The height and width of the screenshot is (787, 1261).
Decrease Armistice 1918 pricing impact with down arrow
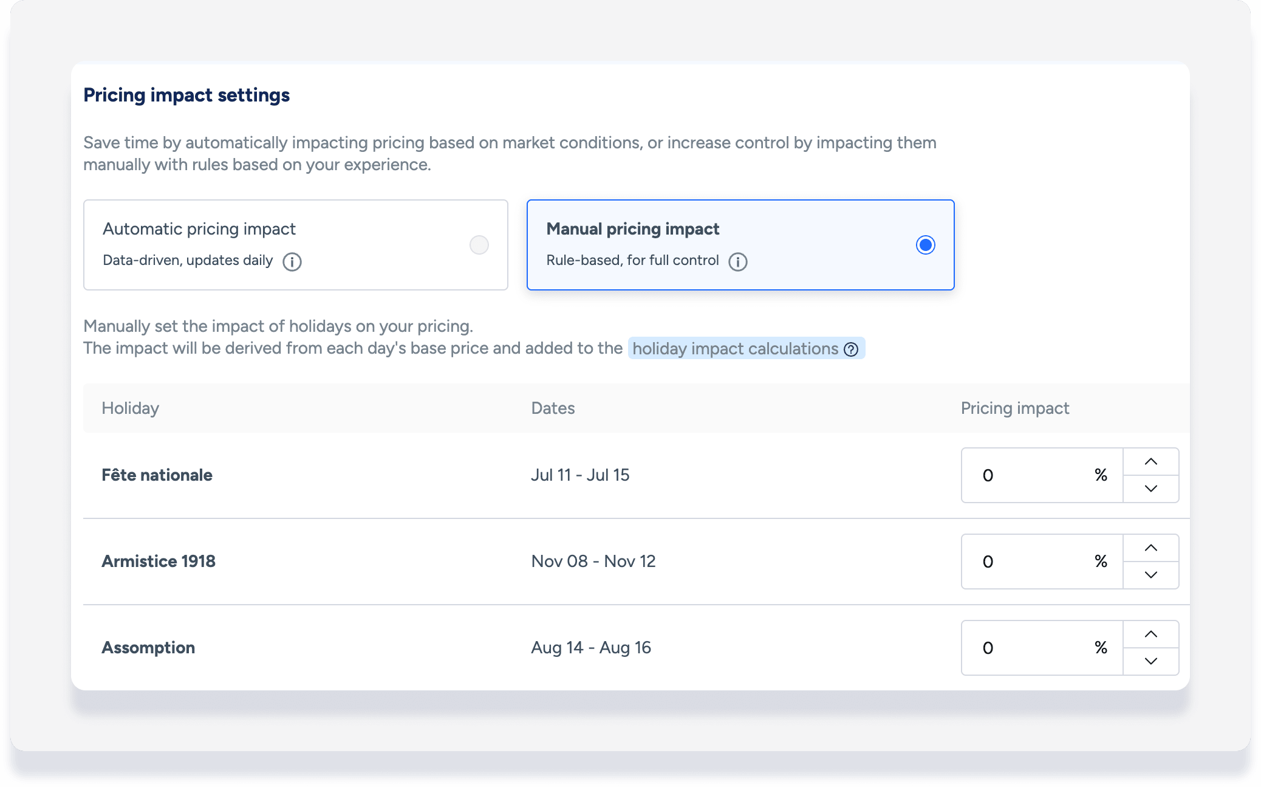[1150, 575]
